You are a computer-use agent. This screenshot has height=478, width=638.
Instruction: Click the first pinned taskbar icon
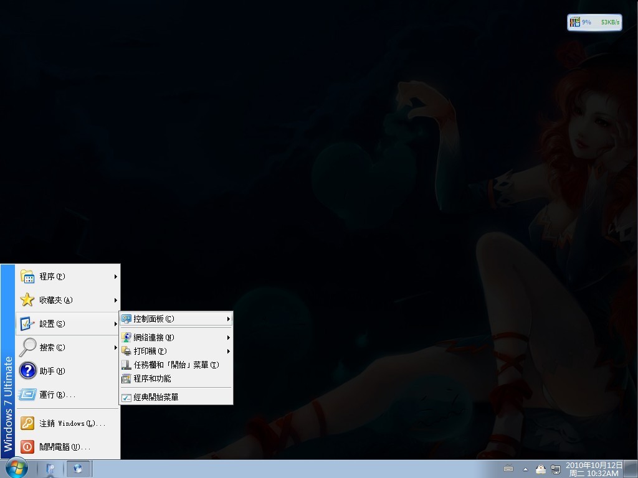(50, 469)
